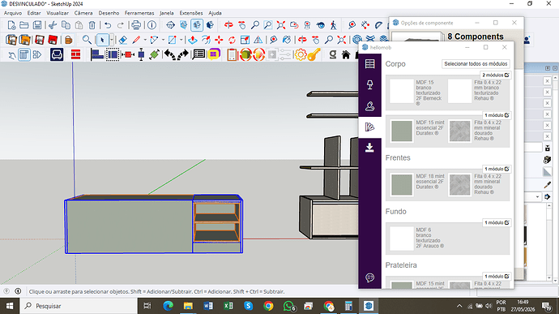Open the Visualizar menu

tap(58, 13)
